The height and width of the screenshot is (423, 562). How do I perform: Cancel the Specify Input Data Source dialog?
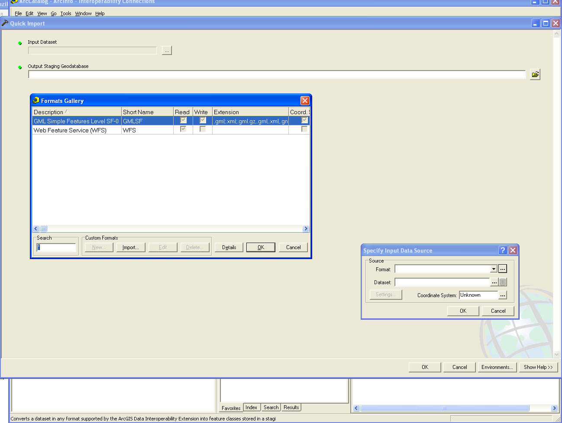tap(498, 311)
